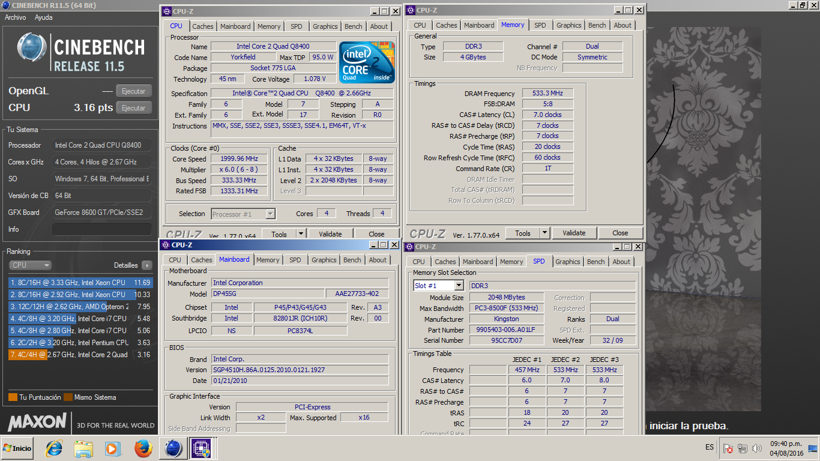Select ranking row 4C/8H @ 2.80 GHz Core i7
This screenshot has width=820, height=461.
(81, 331)
